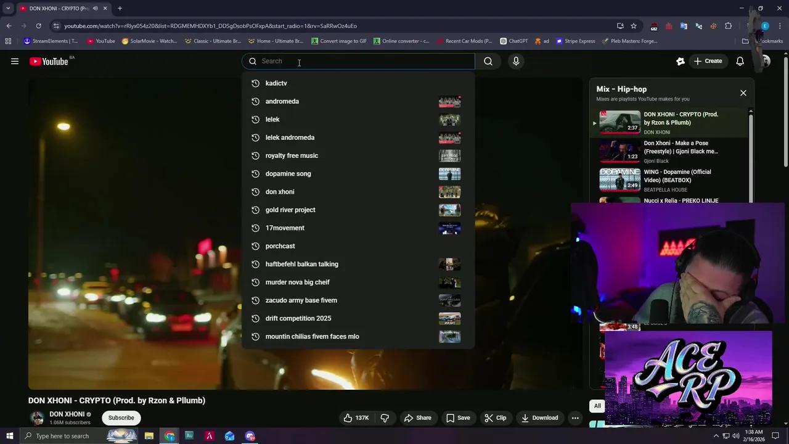This screenshot has height=444, width=789.
Task: Open Chrome apps grid in bookmarks bar
Action: pyautogui.click(x=8, y=41)
